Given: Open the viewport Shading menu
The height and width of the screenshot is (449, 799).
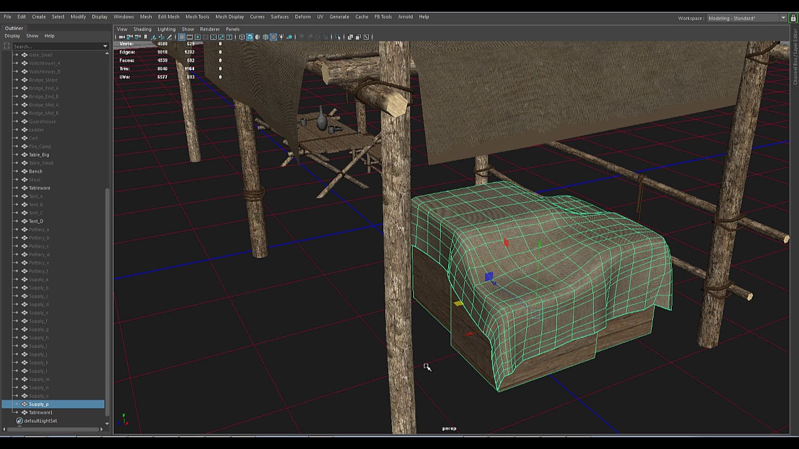Looking at the screenshot, I should pos(142,29).
